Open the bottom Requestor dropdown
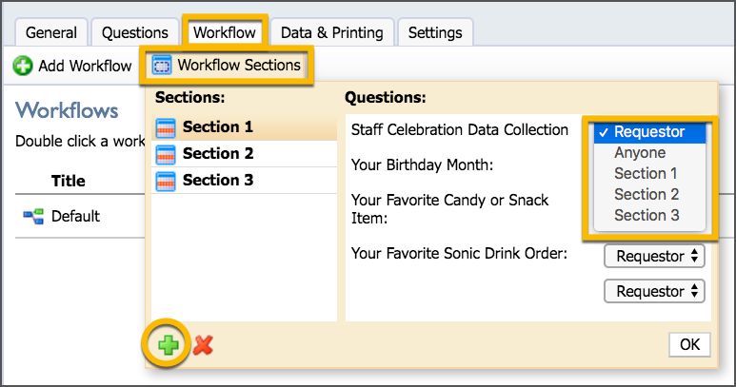Screen dimensions: 736x387 654,291
